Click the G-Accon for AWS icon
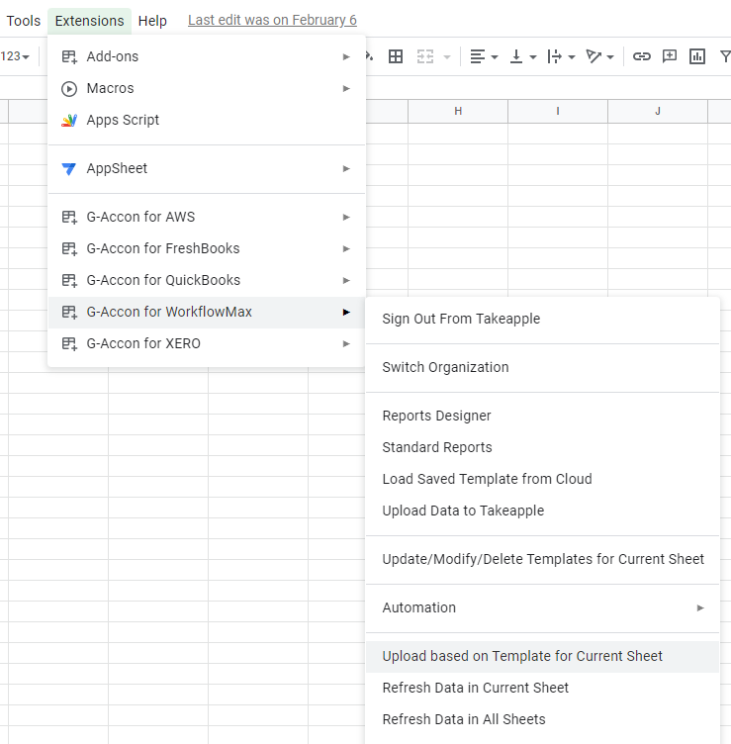The height and width of the screenshot is (744, 731). 69,218
